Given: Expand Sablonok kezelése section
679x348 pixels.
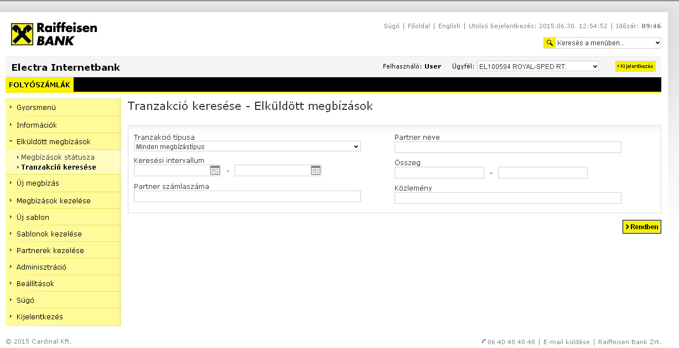Looking at the screenshot, I should 63,234.
